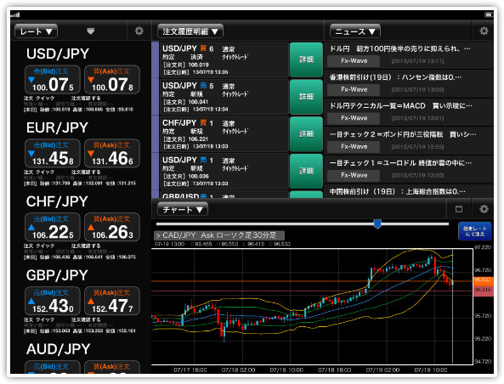Tap Fx-Wave tag dated 2013/07/19 12:55
This screenshot has width=504, height=384.
354,147
